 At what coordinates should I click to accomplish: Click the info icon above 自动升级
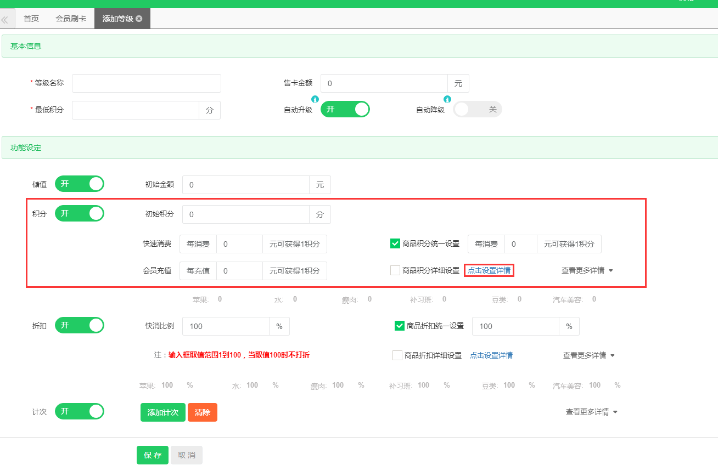[315, 99]
